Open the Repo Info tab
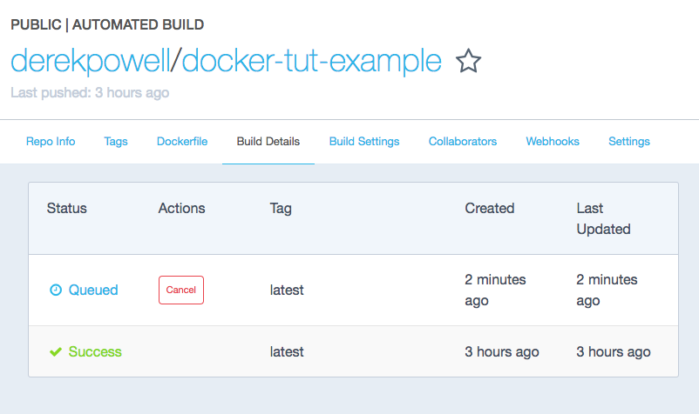Image resolution: width=699 pixels, height=414 pixels. [x=51, y=142]
